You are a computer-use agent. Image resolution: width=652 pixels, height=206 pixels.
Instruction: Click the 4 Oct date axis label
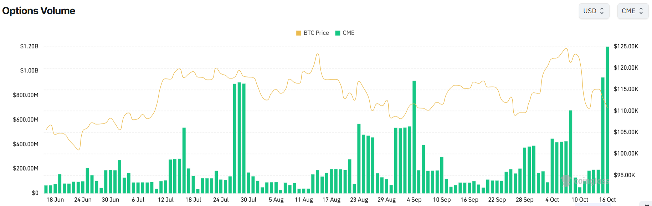tap(552, 200)
